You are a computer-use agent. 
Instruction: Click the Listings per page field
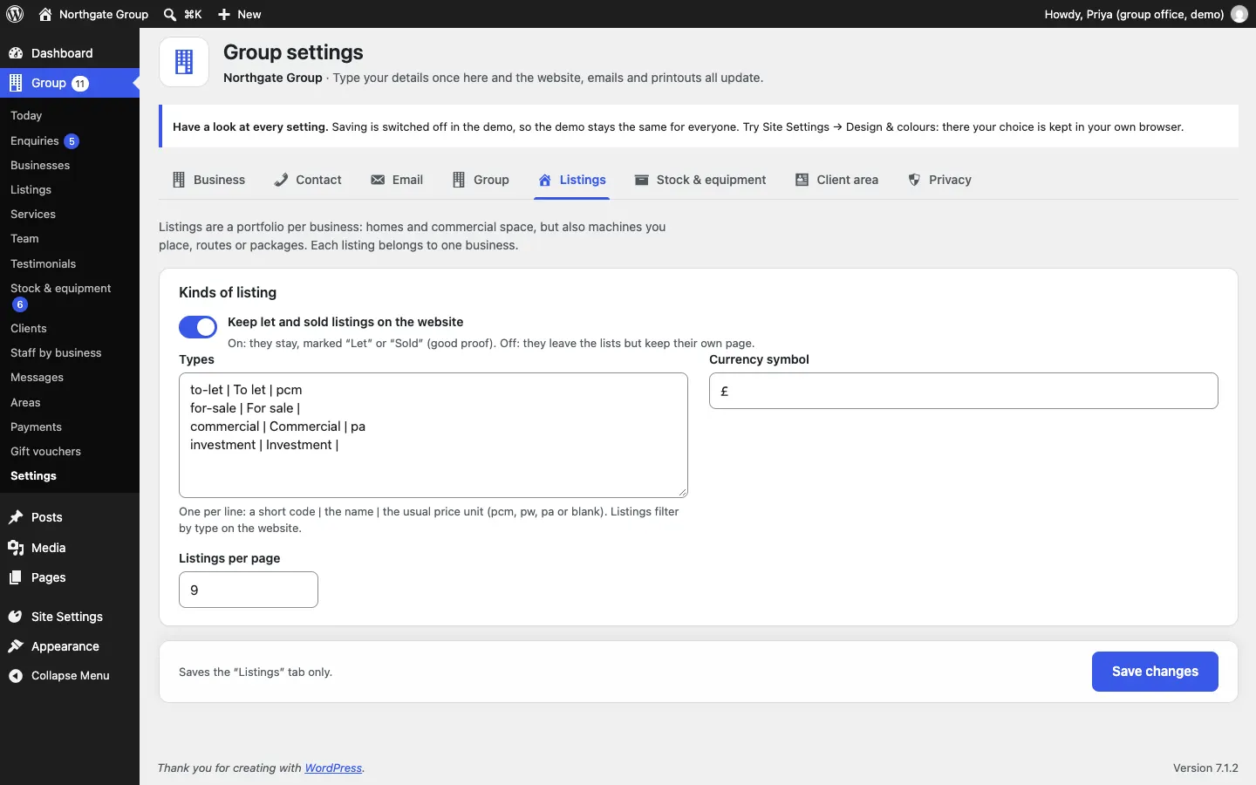(x=249, y=590)
